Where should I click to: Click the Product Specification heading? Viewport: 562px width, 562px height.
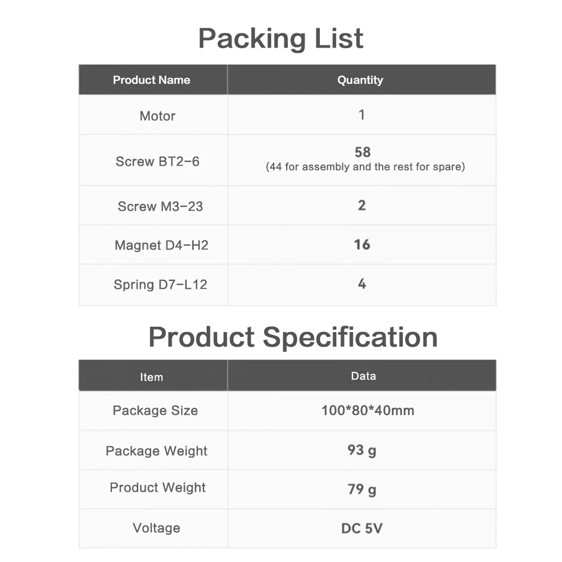coord(293,337)
